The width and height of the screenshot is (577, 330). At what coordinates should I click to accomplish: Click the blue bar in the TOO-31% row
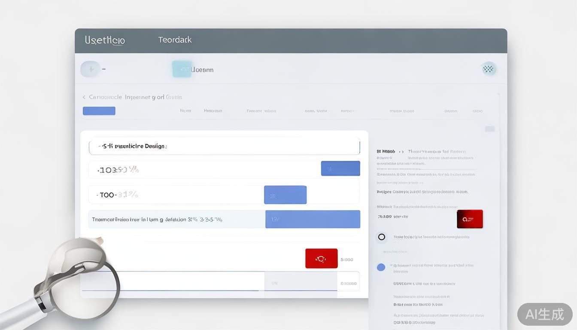click(285, 195)
